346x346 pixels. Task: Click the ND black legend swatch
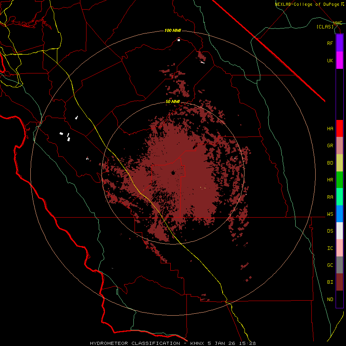[x=339, y=299]
